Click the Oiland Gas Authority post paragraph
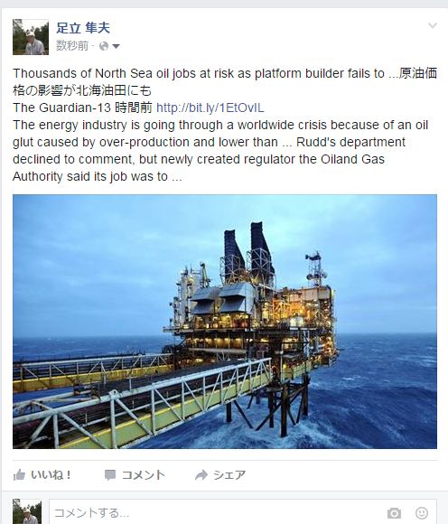This screenshot has height=524, width=448. coord(220,150)
